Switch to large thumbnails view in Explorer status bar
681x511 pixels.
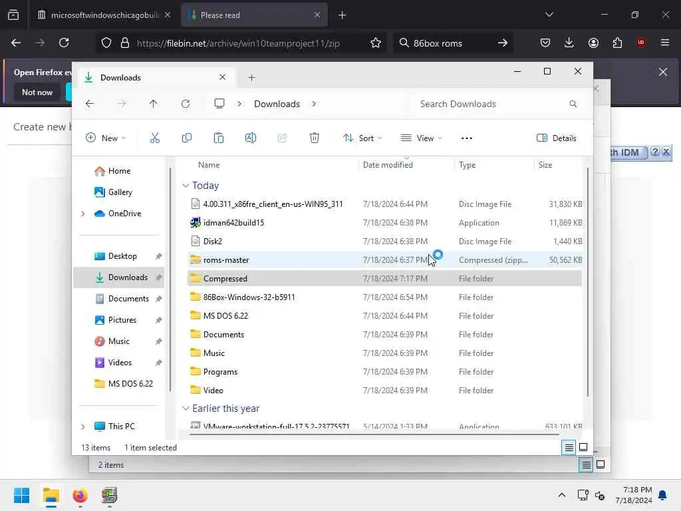pos(583,447)
